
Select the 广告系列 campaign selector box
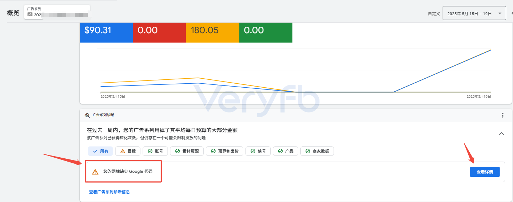pos(57,12)
